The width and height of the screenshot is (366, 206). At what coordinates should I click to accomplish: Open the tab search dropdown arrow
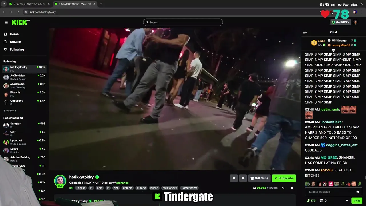tap(4, 4)
